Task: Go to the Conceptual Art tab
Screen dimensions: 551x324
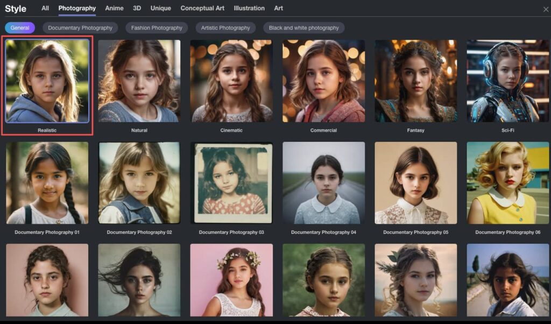Action: (x=202, y=8)
